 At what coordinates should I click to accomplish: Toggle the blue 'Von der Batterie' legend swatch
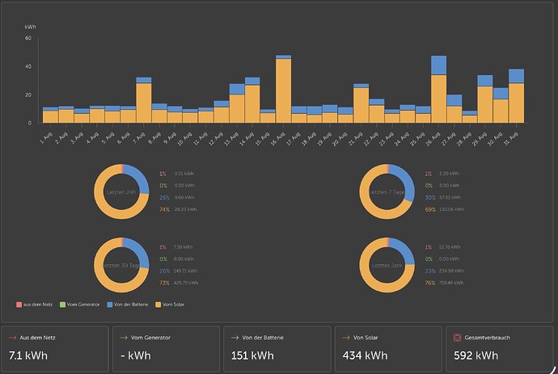pos(110,305)
